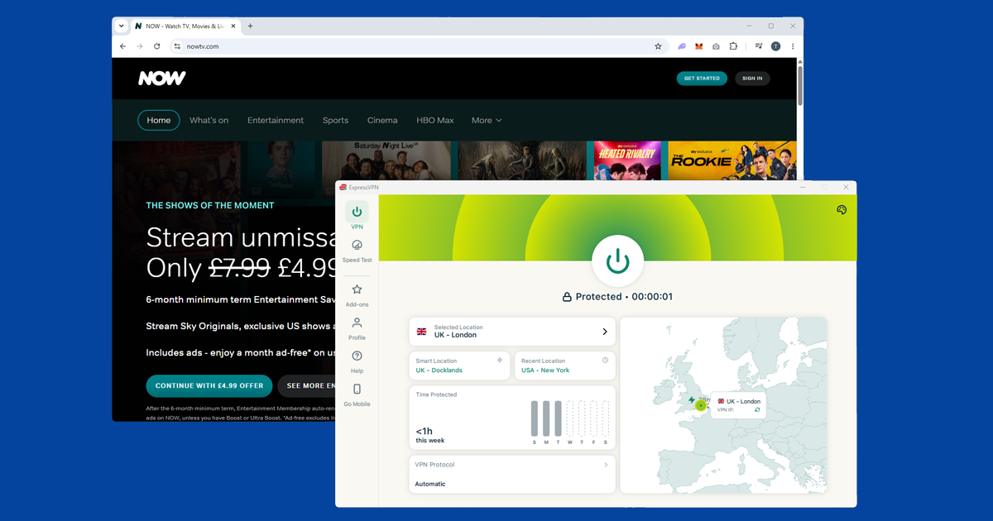Image resolution: width=993 pixels, height=521 pixels.
Task: Select the Home tab on NOW
Action: tap(159, 120)
